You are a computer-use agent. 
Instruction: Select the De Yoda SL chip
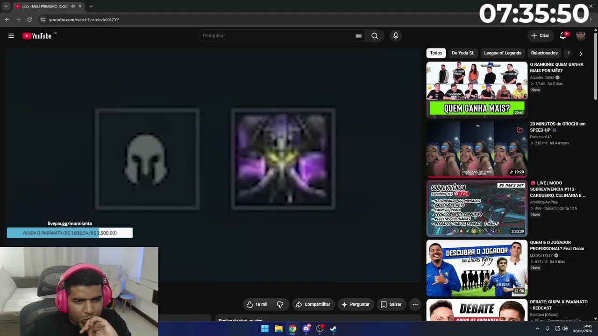click(x=463, y=53)
